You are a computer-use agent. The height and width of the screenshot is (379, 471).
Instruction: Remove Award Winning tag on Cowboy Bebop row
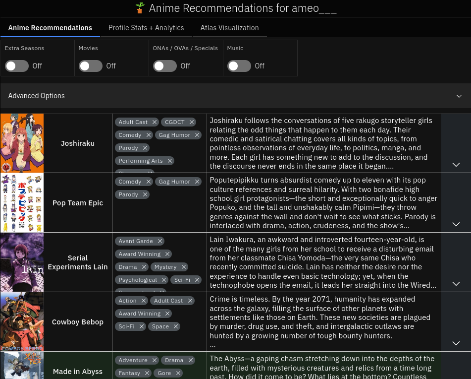167,314
